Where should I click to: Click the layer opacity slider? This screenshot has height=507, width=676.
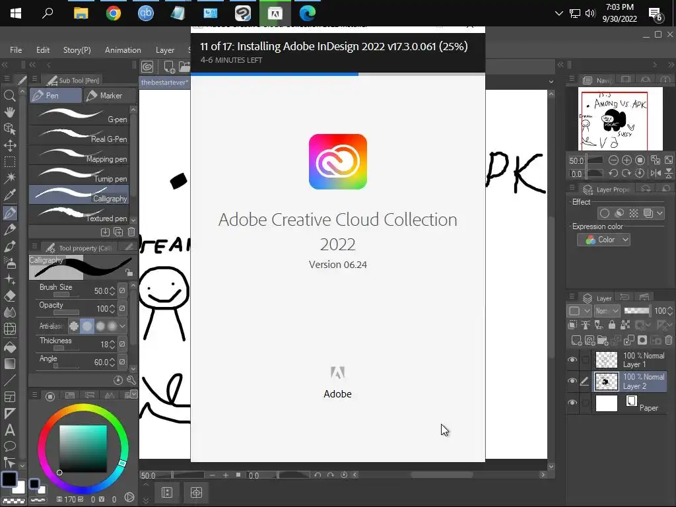(637, 311)
